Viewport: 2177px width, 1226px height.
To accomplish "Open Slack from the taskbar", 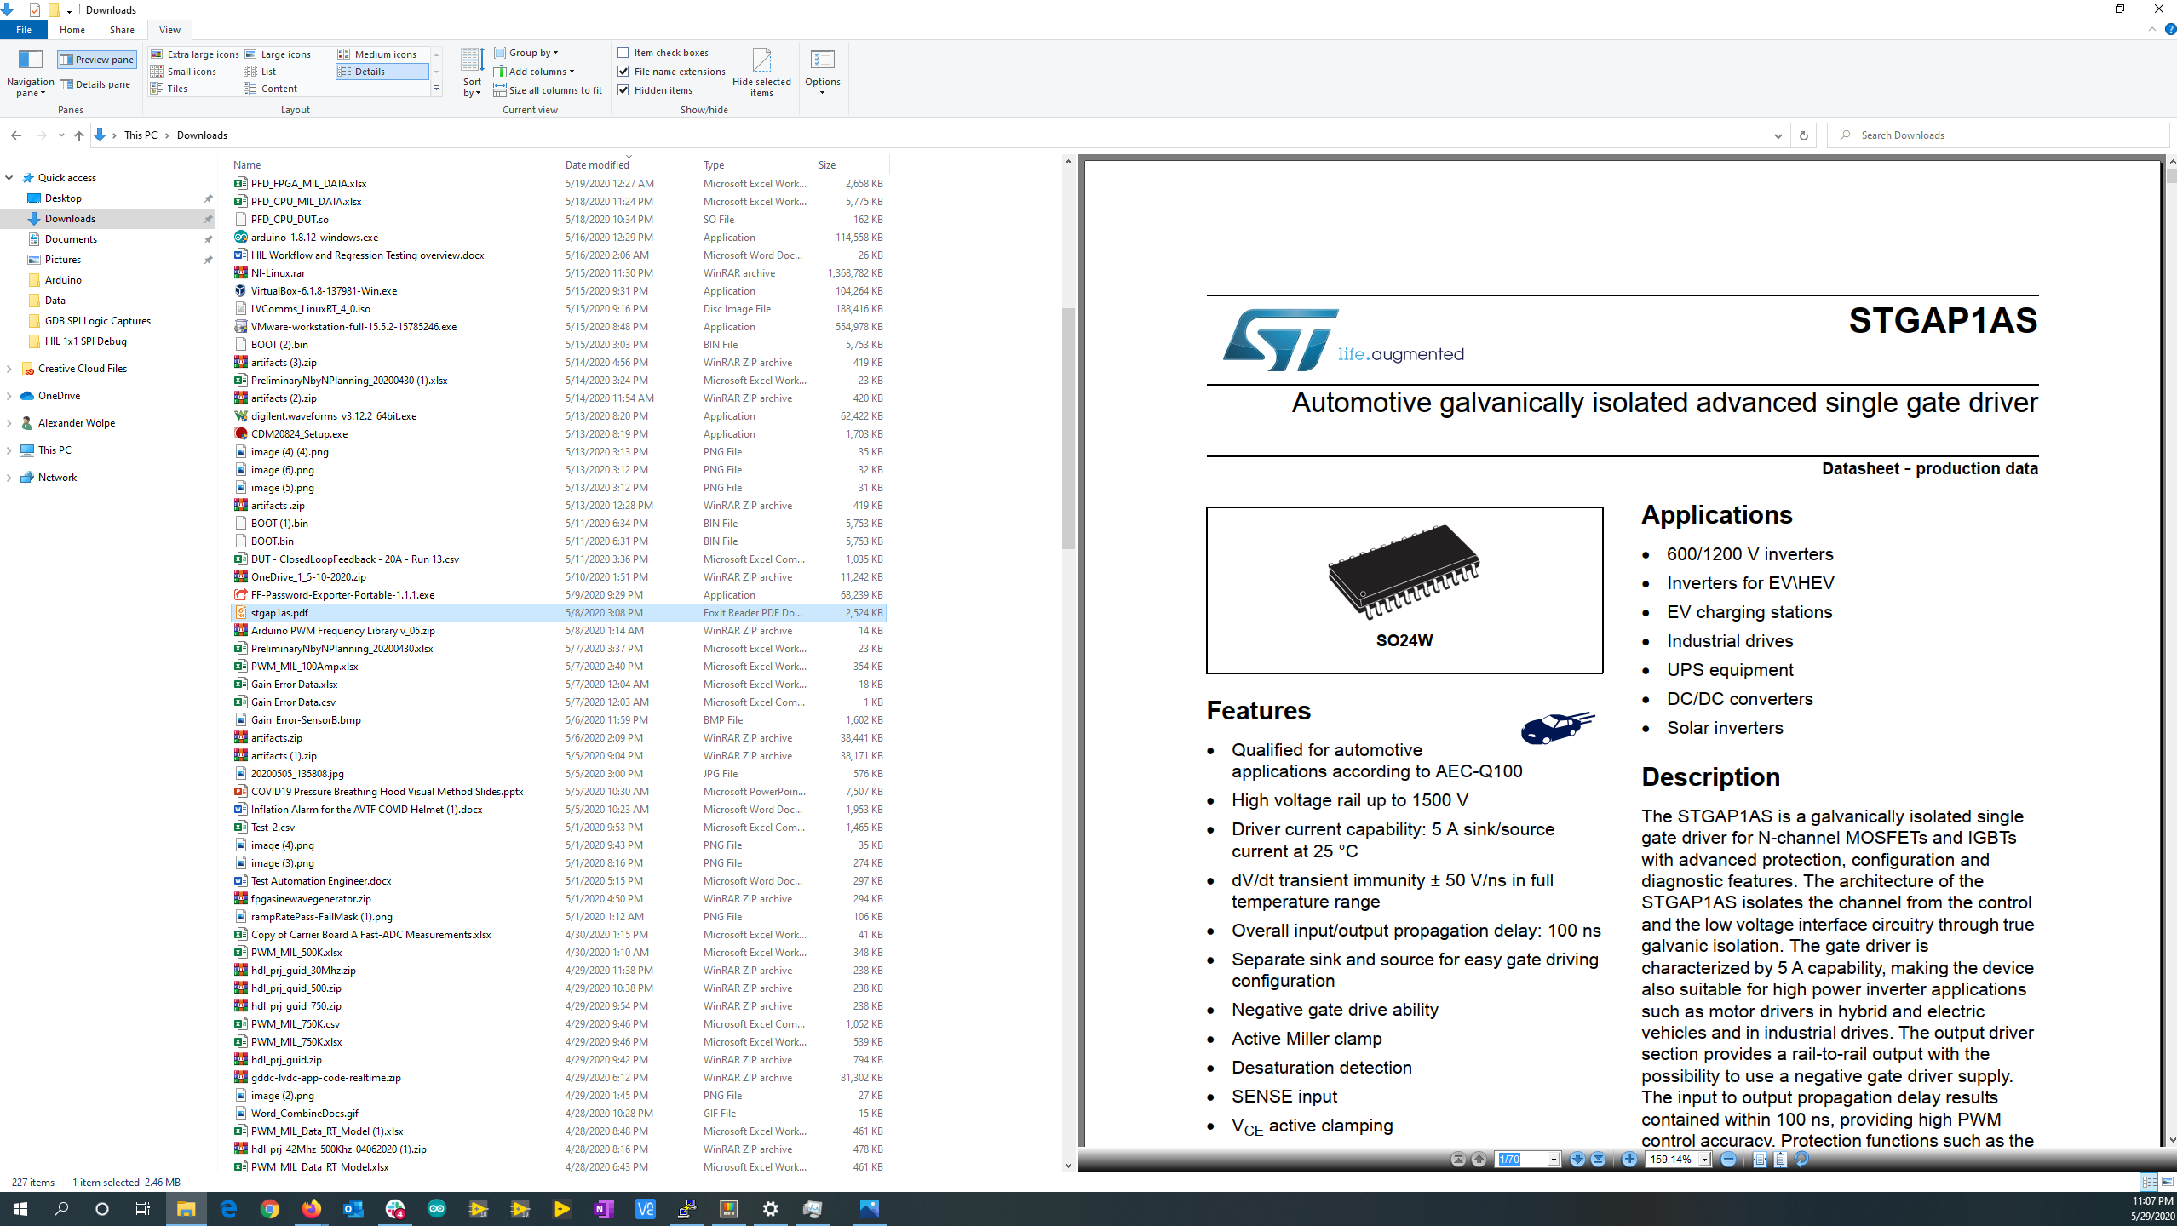I will [x=396, y=1209].
